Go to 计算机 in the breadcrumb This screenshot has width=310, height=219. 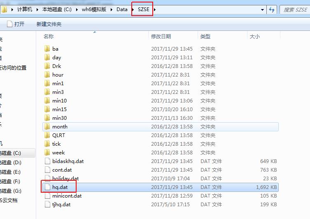click(x=25, y=9)
